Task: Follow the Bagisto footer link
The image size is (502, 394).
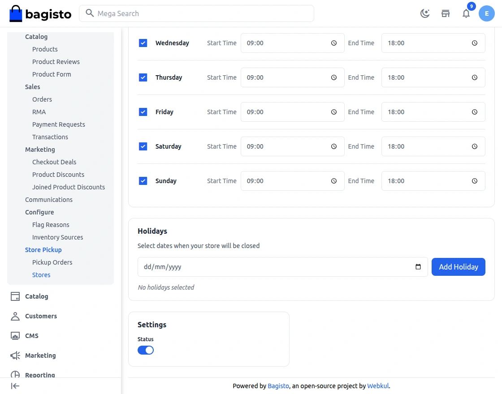Action: [x=278, y=386]
